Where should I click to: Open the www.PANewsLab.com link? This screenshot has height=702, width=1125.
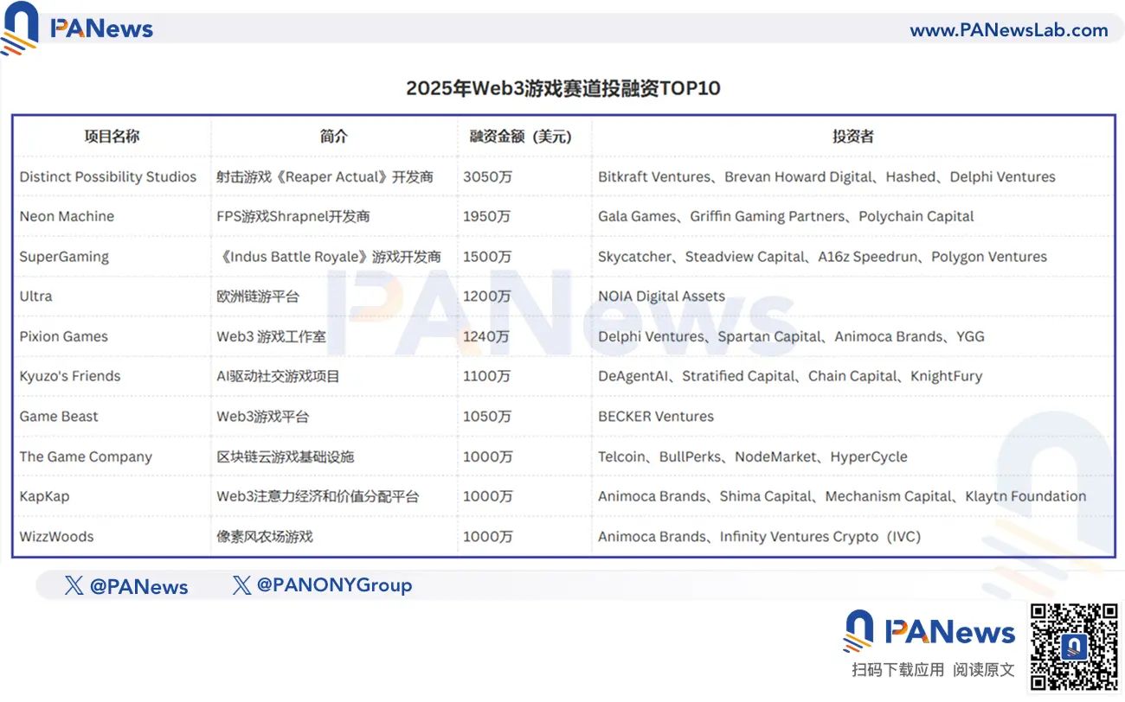1008,30
